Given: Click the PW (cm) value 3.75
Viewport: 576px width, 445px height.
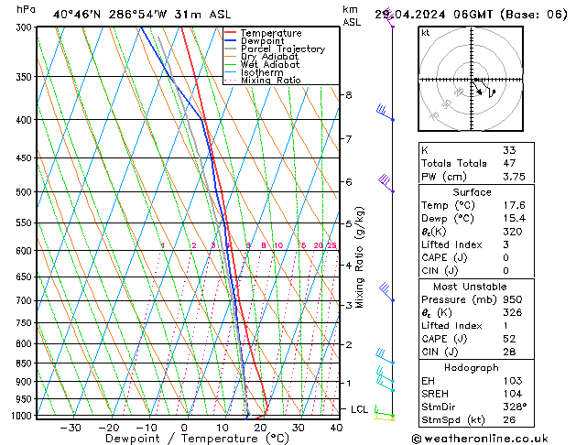Looking at the screenshot, I should tap(514, 177).
